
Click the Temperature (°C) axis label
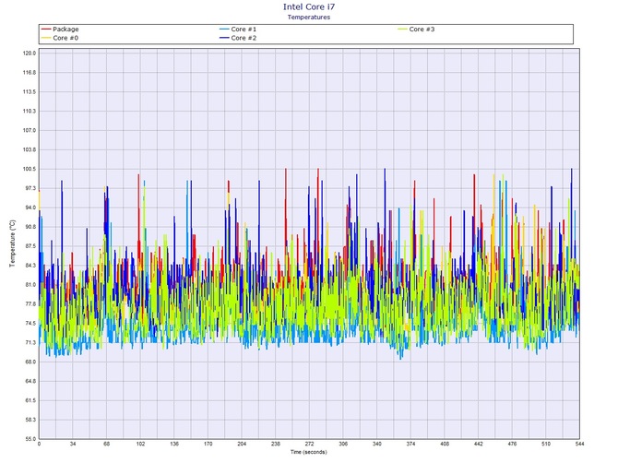(x=12, y=243)
